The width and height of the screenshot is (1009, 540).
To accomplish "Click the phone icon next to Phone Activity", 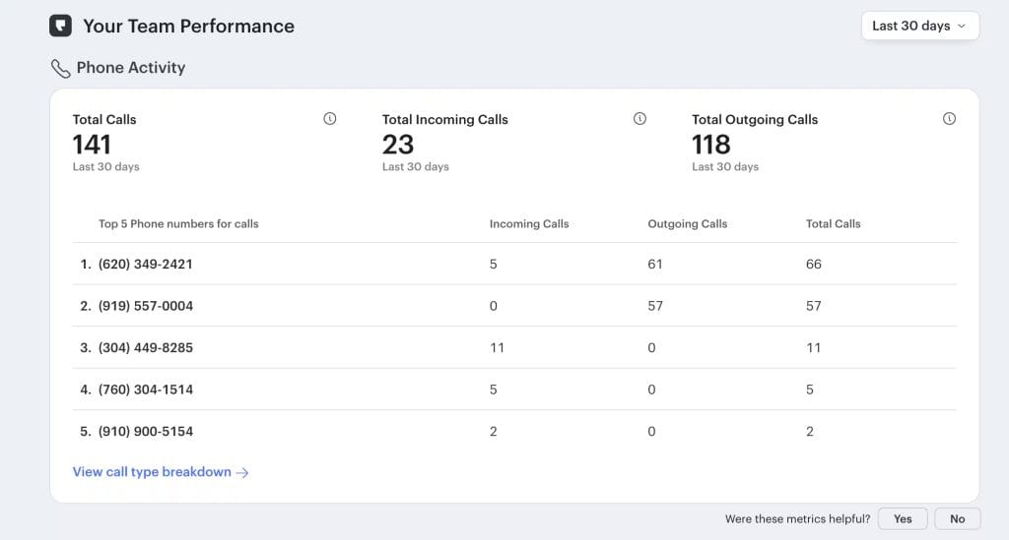I will [x=60, y=69].
